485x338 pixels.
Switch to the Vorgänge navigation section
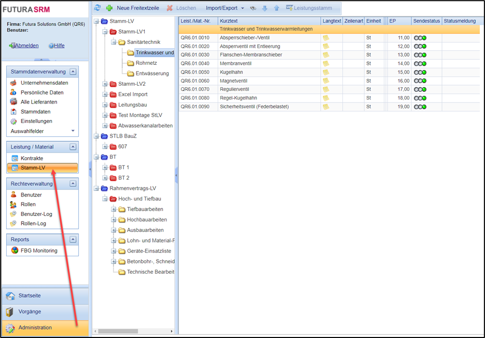pyautogui.click(x=30, y=311)
